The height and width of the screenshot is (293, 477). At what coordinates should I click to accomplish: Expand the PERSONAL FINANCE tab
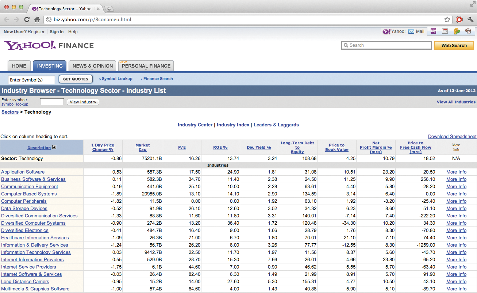pos(146,66)
